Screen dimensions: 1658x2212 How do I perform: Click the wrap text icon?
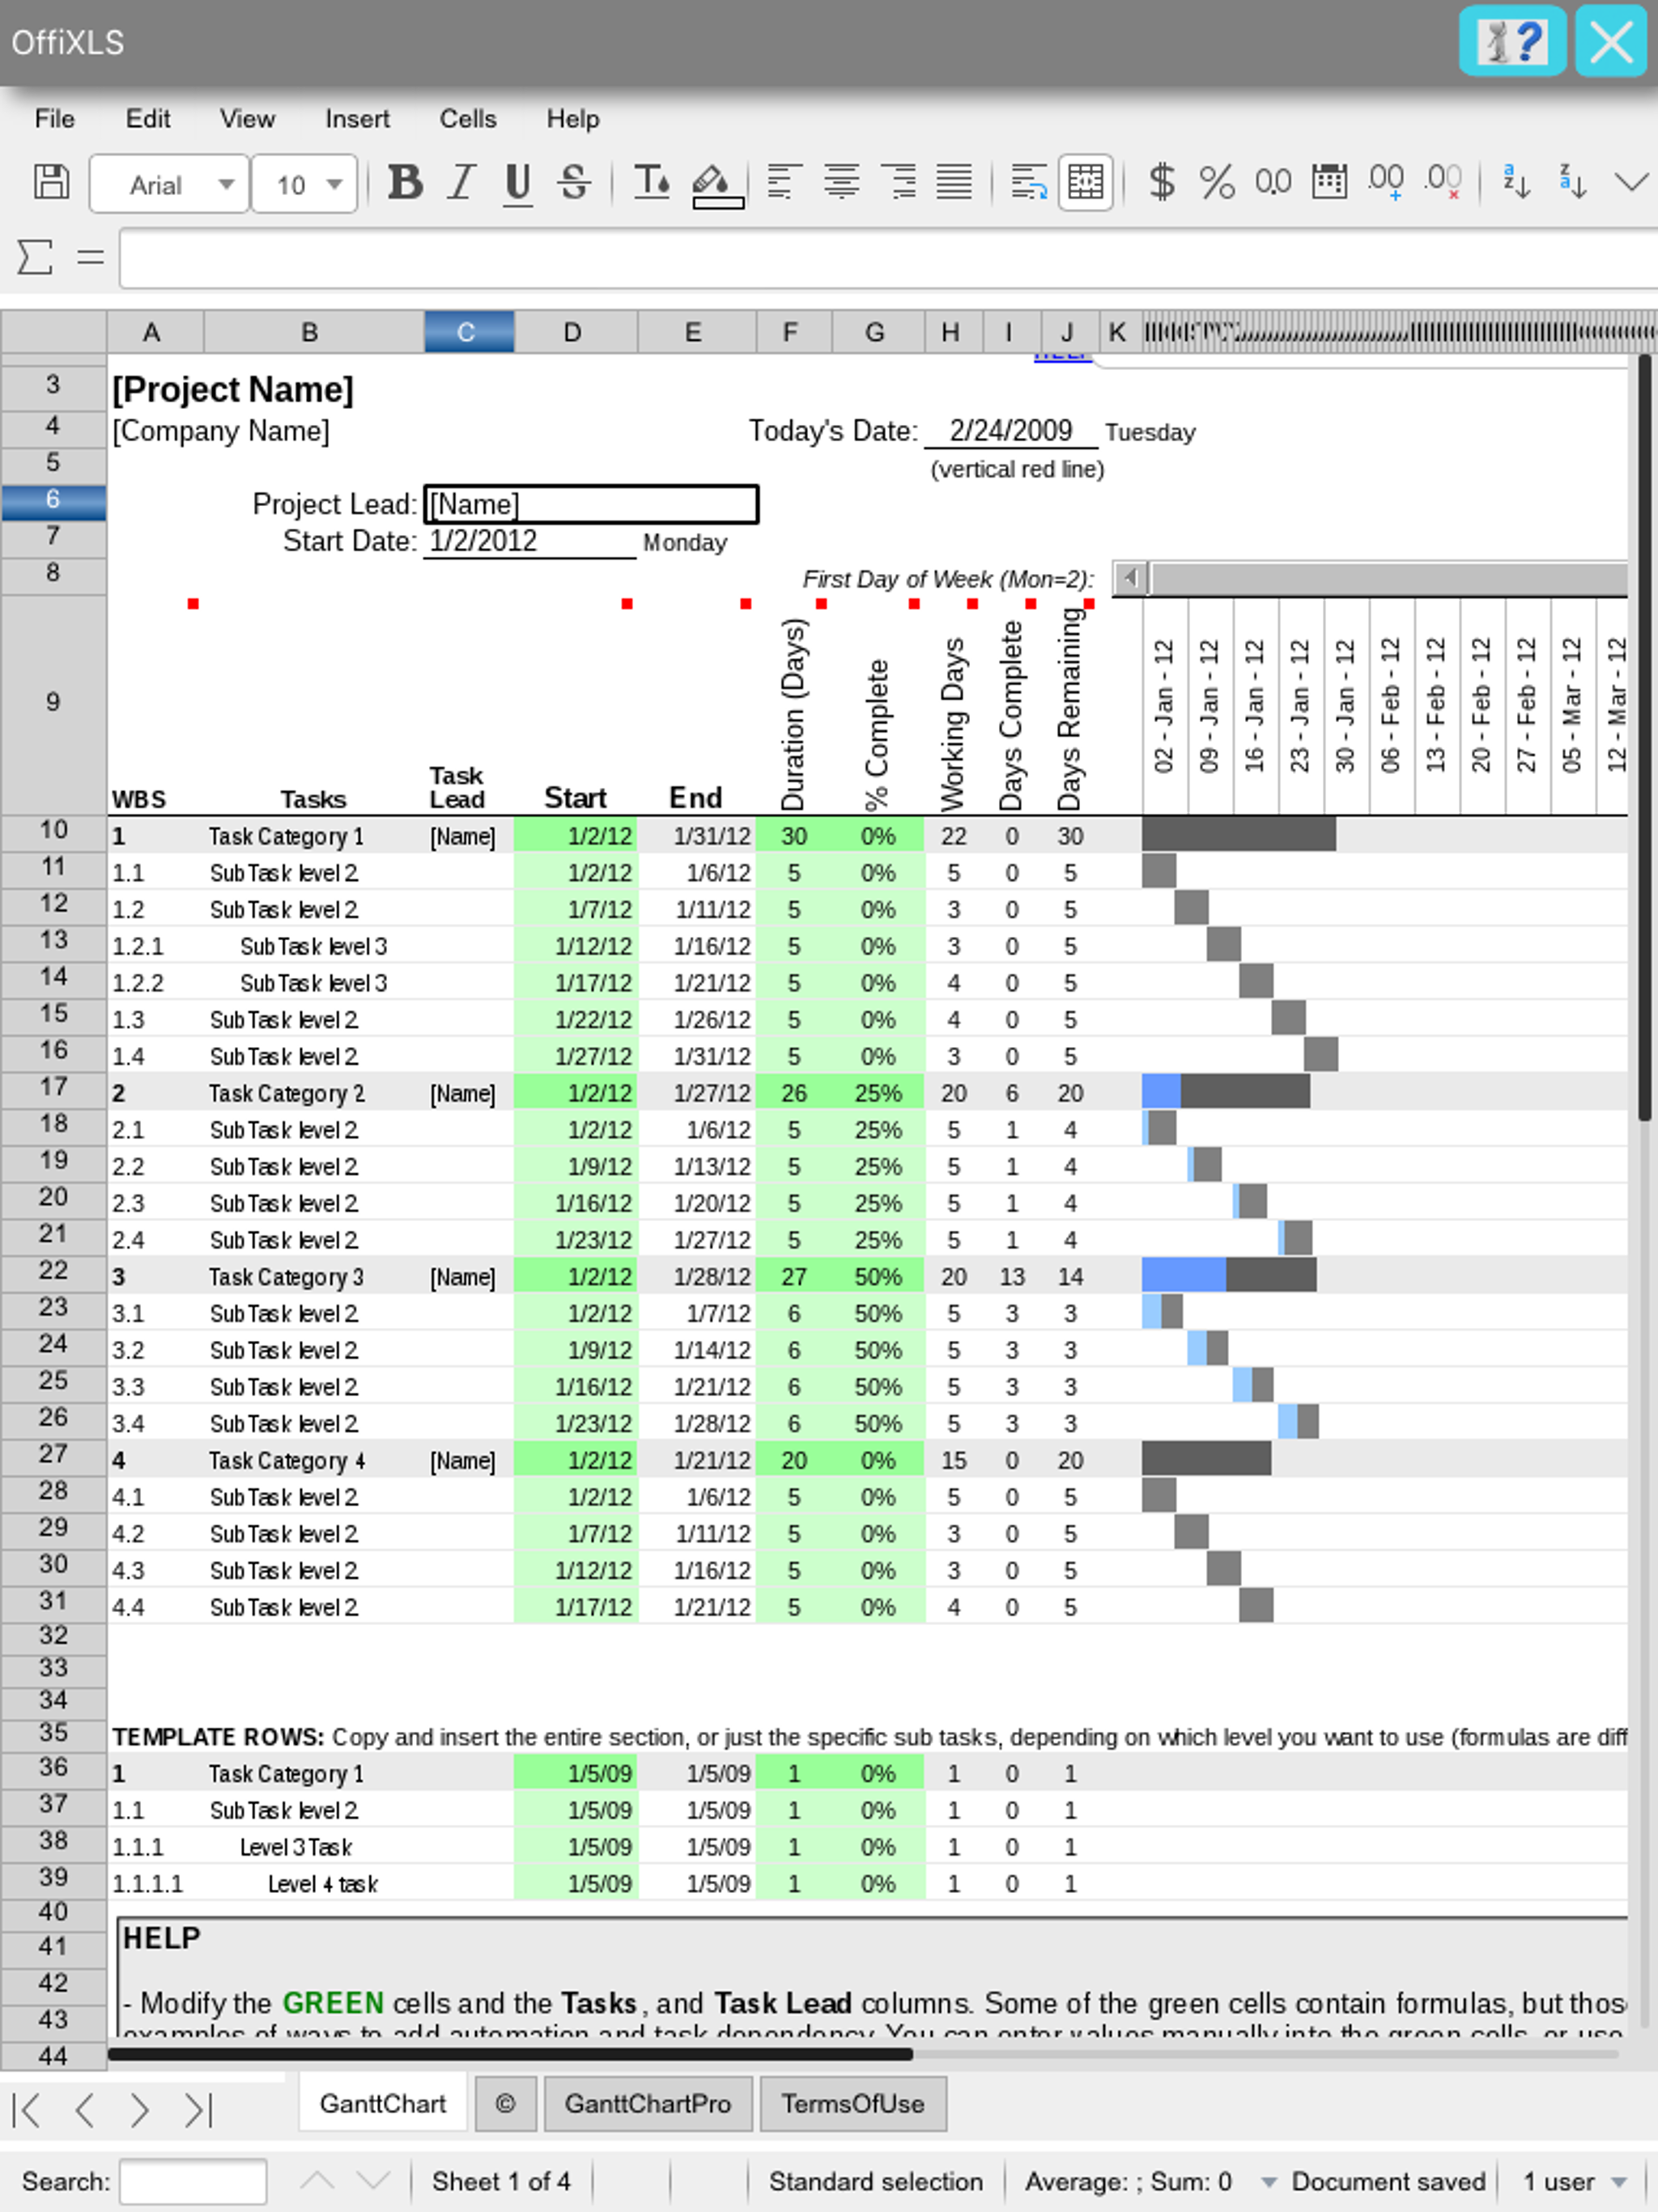point(1028,183)
